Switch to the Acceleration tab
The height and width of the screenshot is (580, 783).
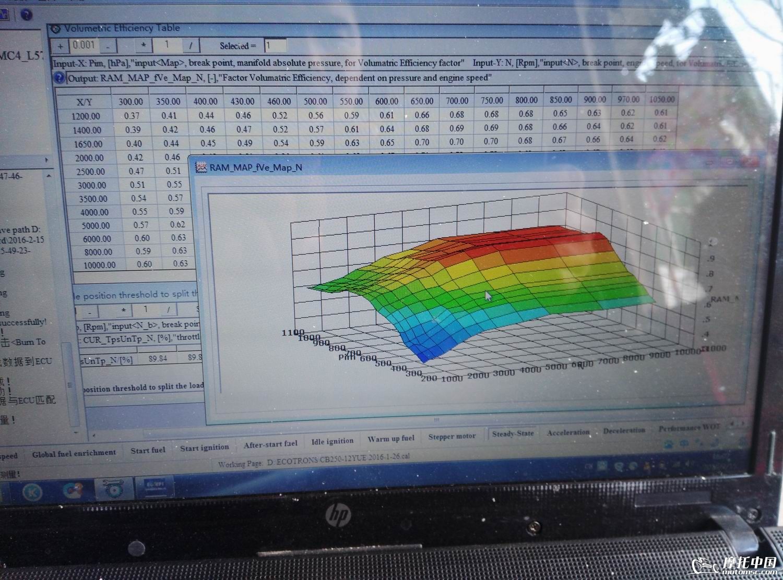tap(568, 432)
